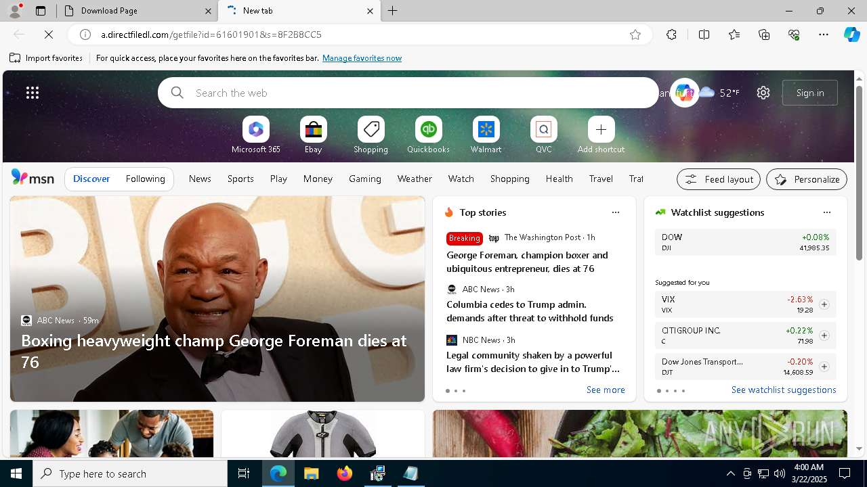
Task: Add this page to favorites star
Action: point(635,34)
